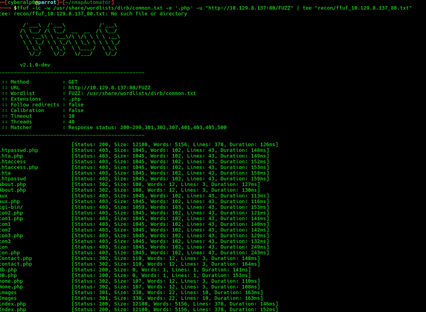The image size is (426, 312).
Task: Select the ~/nmapAutomator path in prompt
Action: point(88,2)
